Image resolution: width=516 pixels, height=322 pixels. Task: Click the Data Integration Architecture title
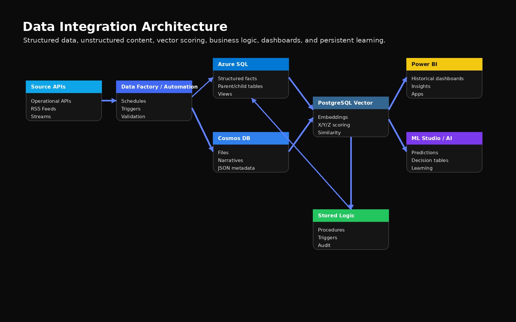click(125, 27)
